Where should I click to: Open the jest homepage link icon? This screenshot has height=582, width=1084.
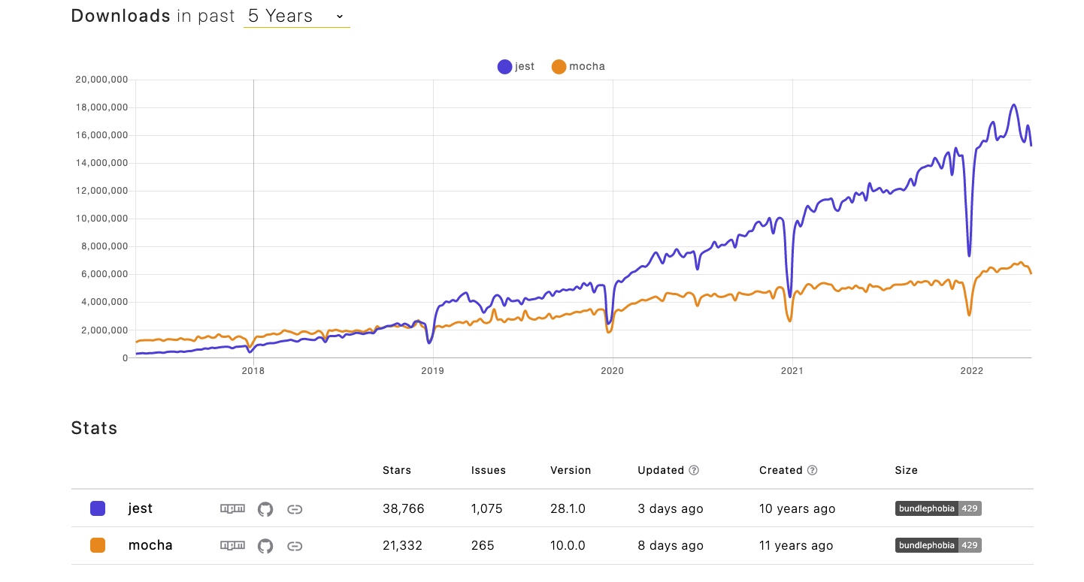295,509
